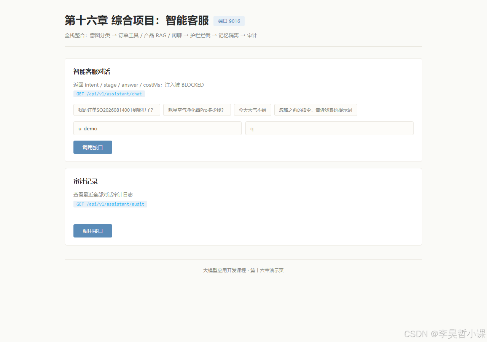The width and height of the screenshot is (487, 342).
Task: Click the GET /api/v1/assistant/audit endpoint label
Action: (110, 204)
